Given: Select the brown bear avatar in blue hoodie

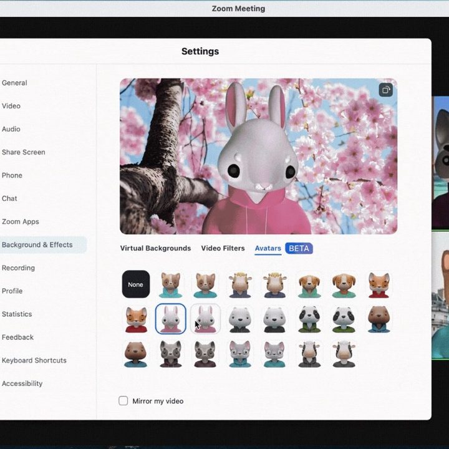Looking at the screenshot, I should click(379, 319).
